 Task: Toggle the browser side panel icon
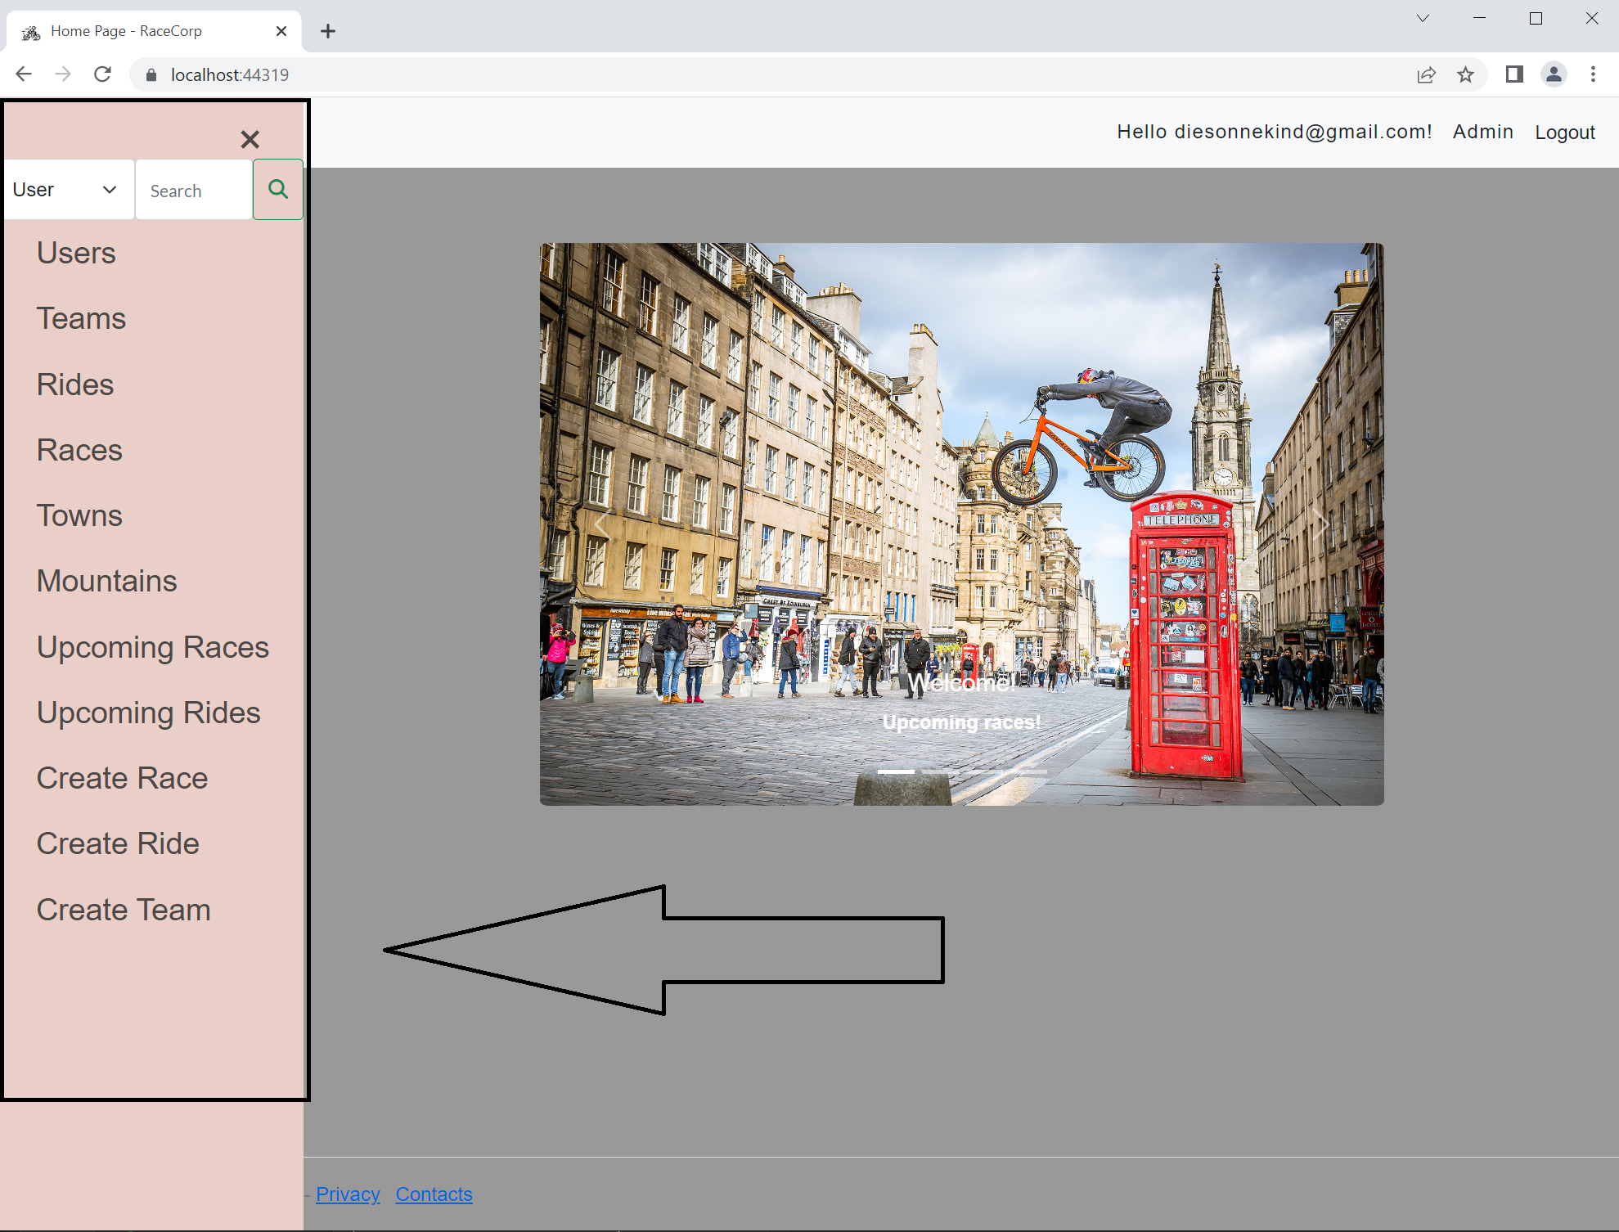pos(1514,74)
